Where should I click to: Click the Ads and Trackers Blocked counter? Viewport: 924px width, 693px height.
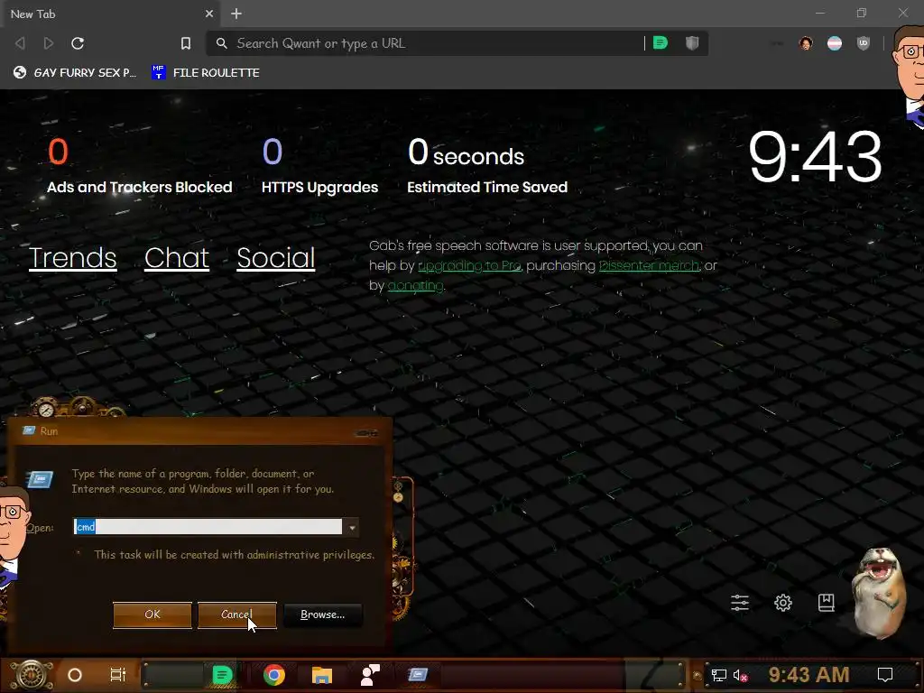[140, 166]
